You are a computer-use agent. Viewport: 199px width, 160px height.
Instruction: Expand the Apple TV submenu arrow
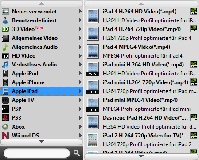pyautogui.click(x=80, y=100)
